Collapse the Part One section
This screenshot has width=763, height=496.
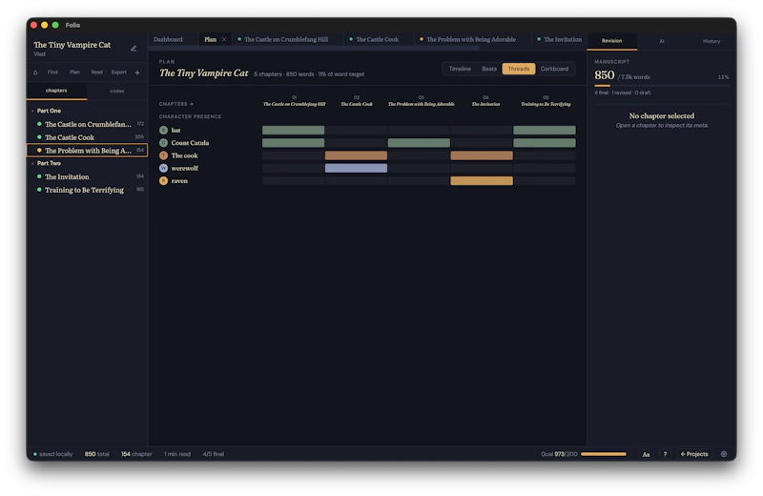[32, 111]
